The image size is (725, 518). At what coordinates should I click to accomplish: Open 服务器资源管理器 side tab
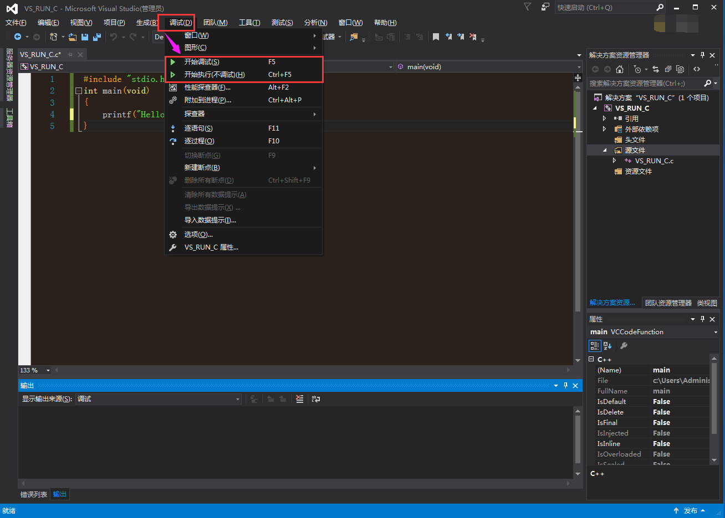coord(9,75)
